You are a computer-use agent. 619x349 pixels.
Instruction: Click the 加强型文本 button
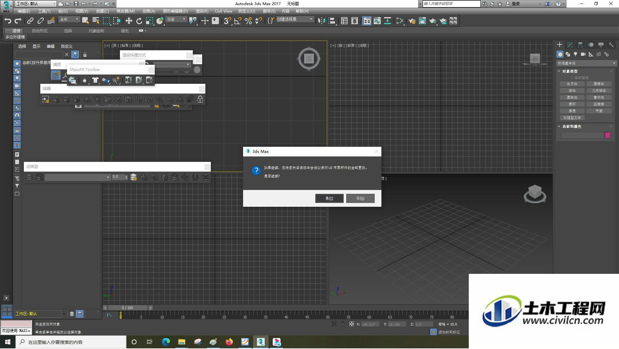[572, 118]
